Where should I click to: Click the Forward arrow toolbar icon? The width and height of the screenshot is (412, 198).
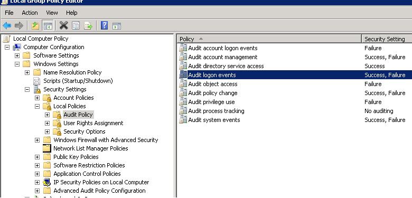click(x=18, y=26)
